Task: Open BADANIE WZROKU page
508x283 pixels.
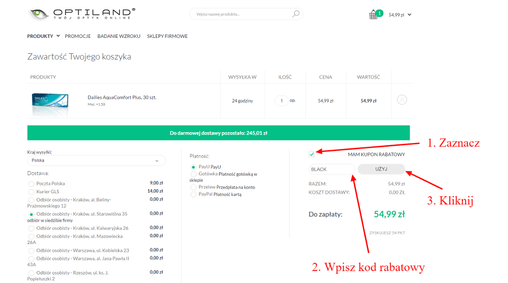Action: [119, 36]
